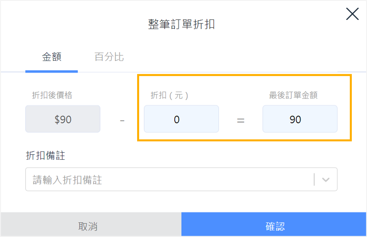The image size is (367, 237).
Task: Click the 取消 button
Action: 91,225
